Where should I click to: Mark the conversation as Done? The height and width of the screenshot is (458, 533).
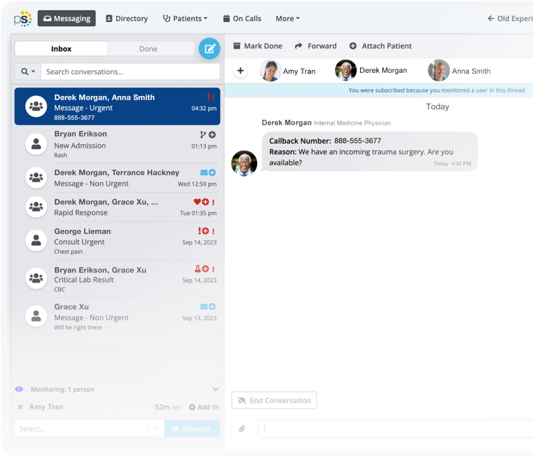click(258, 46)
